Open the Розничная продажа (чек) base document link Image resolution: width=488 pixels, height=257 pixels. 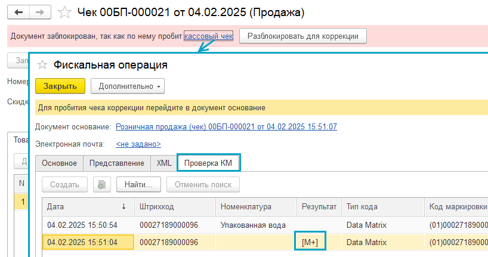point(226,126)
